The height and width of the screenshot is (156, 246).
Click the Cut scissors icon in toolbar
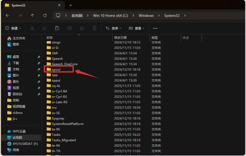(x=32, y=28)
